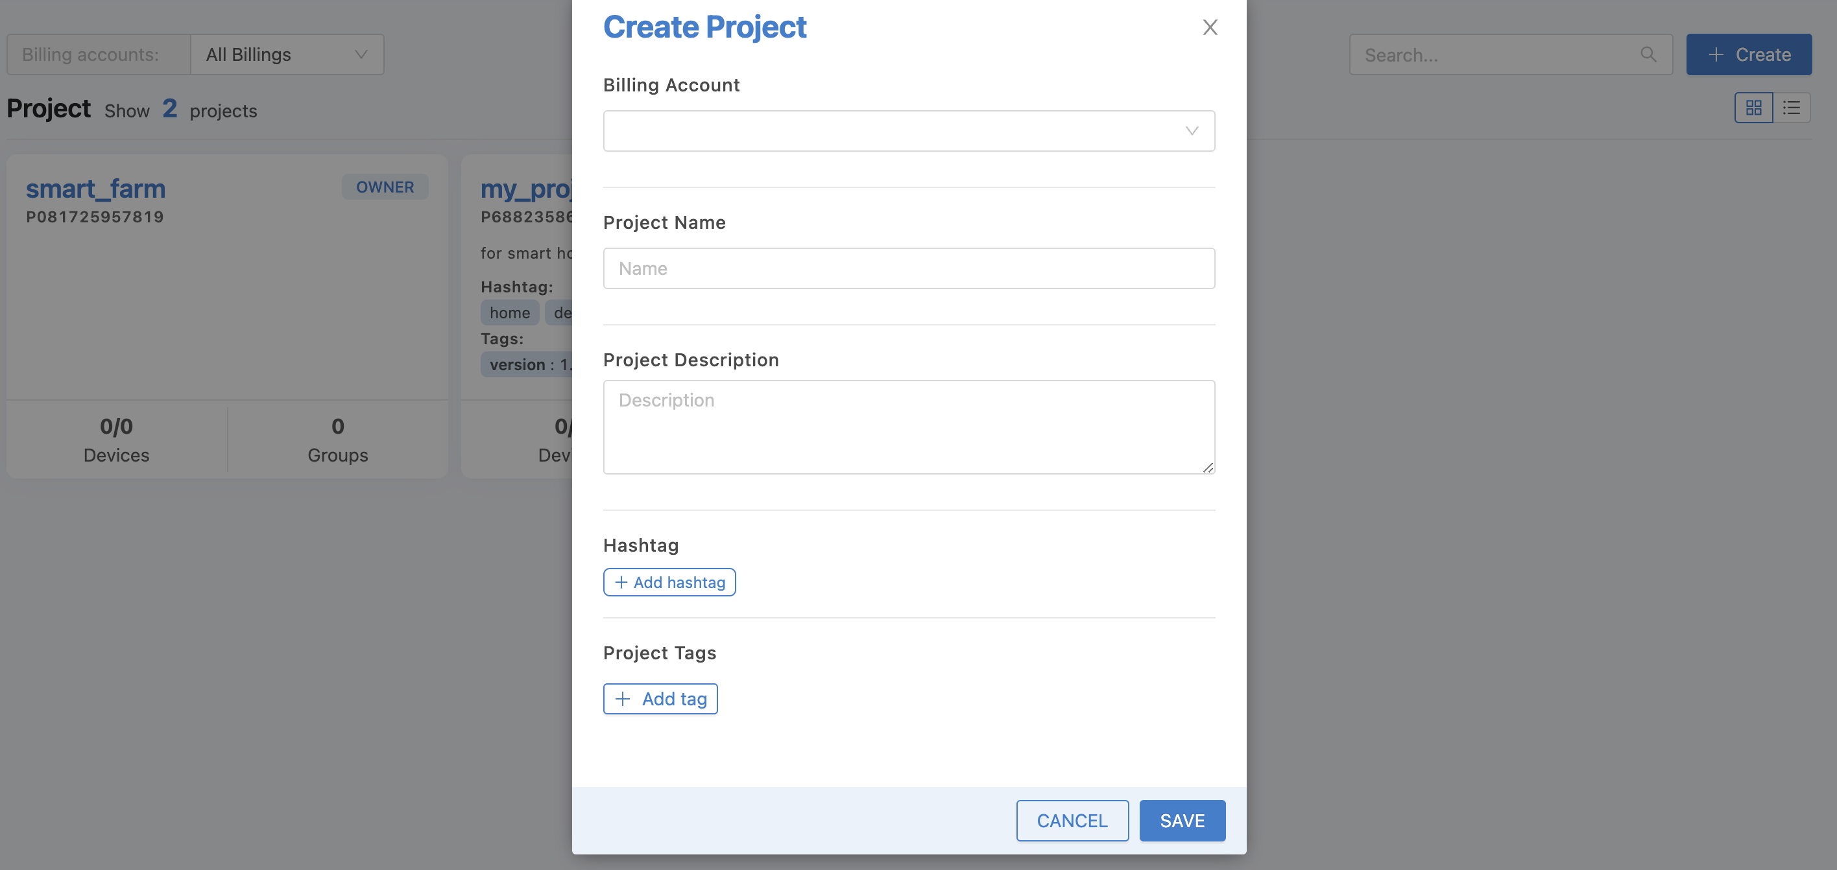Click the SAVE button
The height and width of the screenshot is (870, 1837).
[x=1182, y=819]
